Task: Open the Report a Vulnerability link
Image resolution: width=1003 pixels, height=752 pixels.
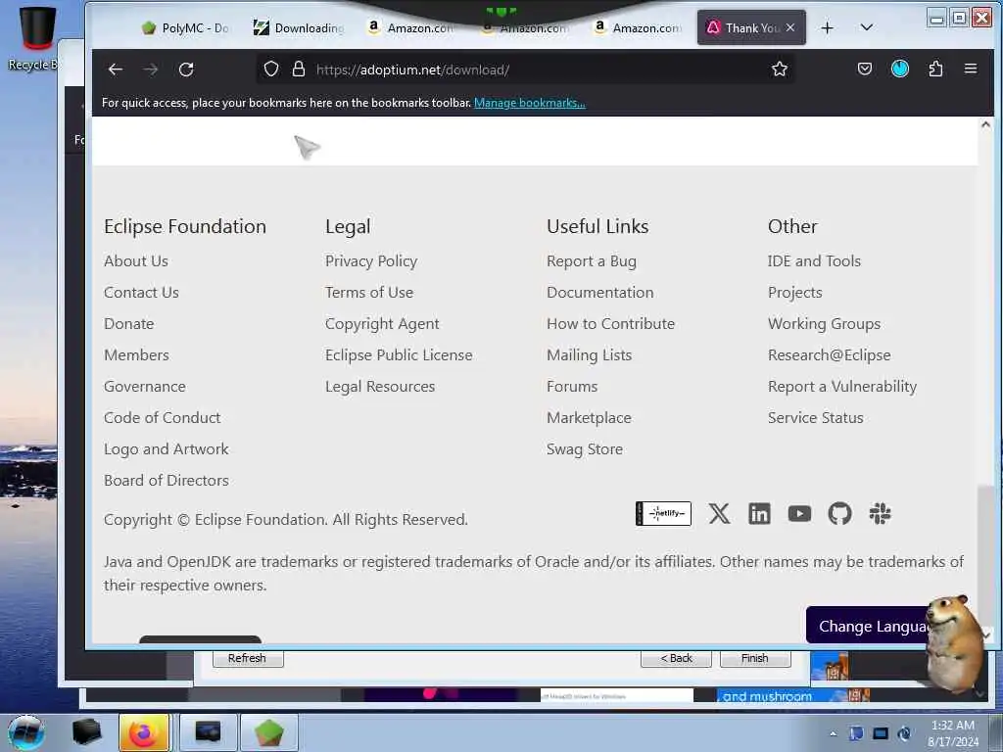Action: (841, 386)
